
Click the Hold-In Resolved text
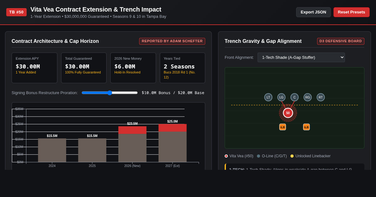click(x=127, y=73)
